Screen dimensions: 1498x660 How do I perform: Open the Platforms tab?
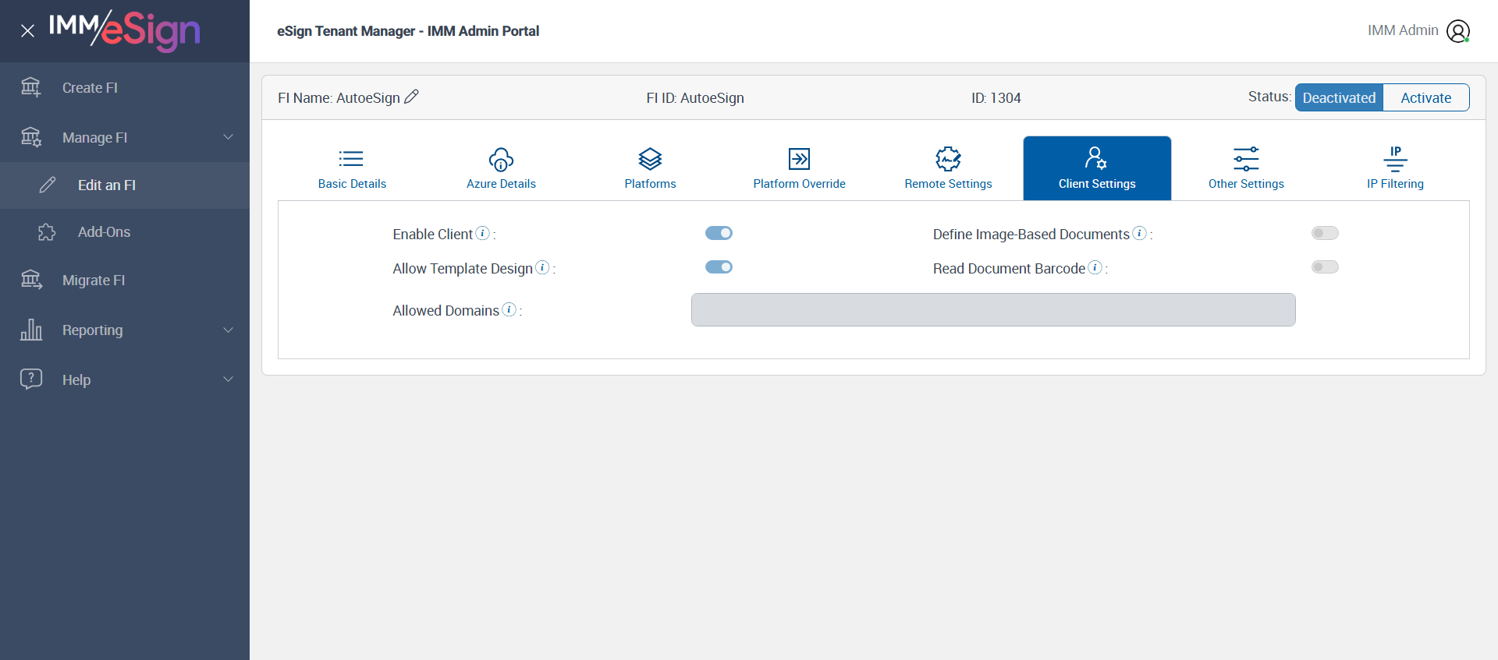650,168
